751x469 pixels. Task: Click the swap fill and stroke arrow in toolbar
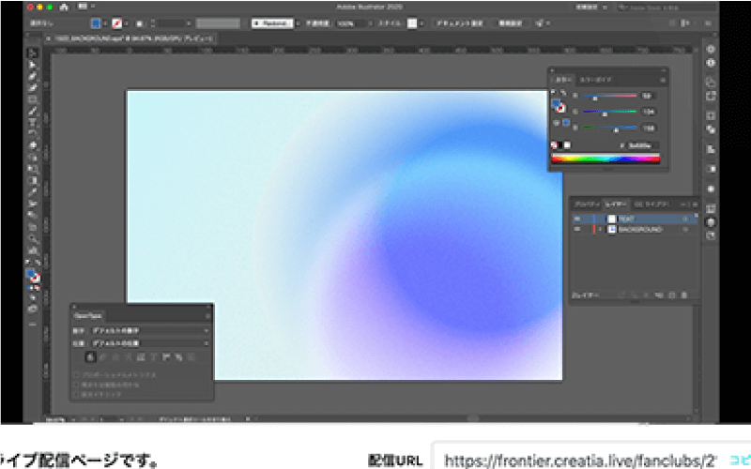tap(38, 263)
